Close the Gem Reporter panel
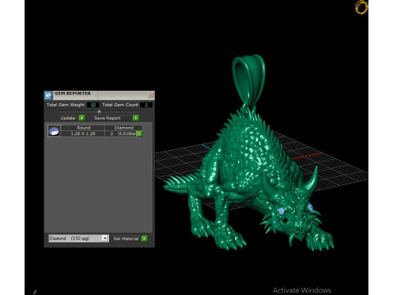Screen dimensions: 393x295 pos(151,95)
